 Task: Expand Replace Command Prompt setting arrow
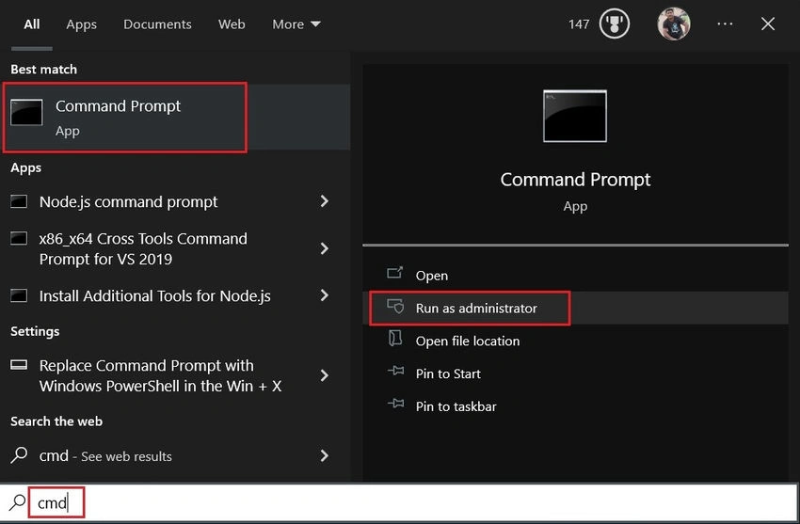tap(325, 375)
